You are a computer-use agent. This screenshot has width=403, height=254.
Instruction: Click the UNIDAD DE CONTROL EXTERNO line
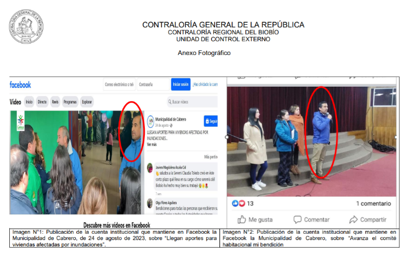223,39
